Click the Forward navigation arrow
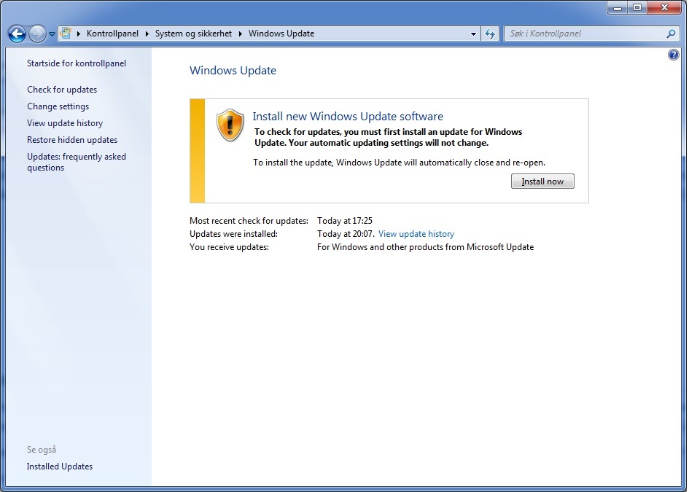Viewport: 689px width, 492px height. [37, 34]
